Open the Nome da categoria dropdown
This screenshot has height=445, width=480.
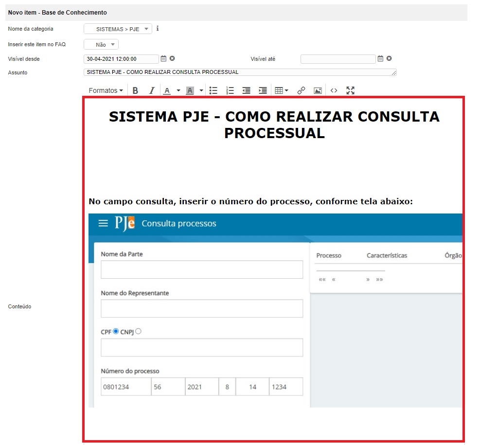tap(118, 29)
